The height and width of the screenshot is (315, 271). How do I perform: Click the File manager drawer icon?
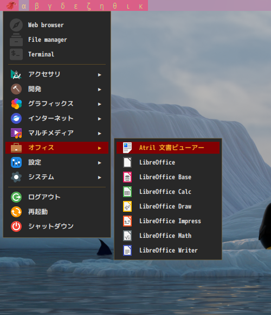coord(16,40)
